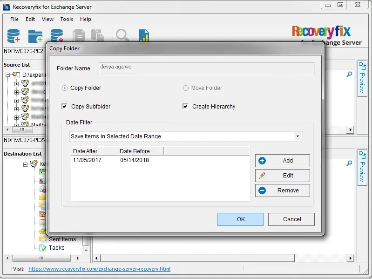
Task: Open the Tools menu
Action: (67, 19)
